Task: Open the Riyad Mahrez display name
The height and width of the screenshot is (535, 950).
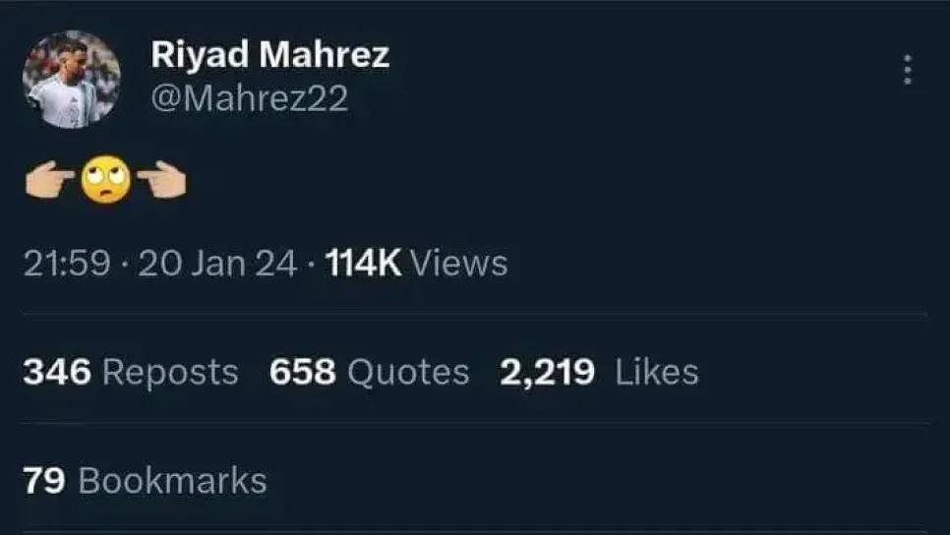Action: [x=270, y=54]
